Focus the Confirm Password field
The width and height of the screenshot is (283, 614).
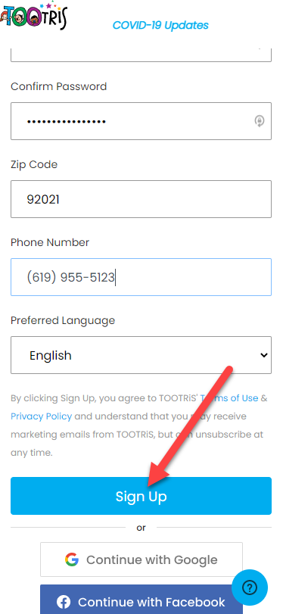[x=141, y=121]
